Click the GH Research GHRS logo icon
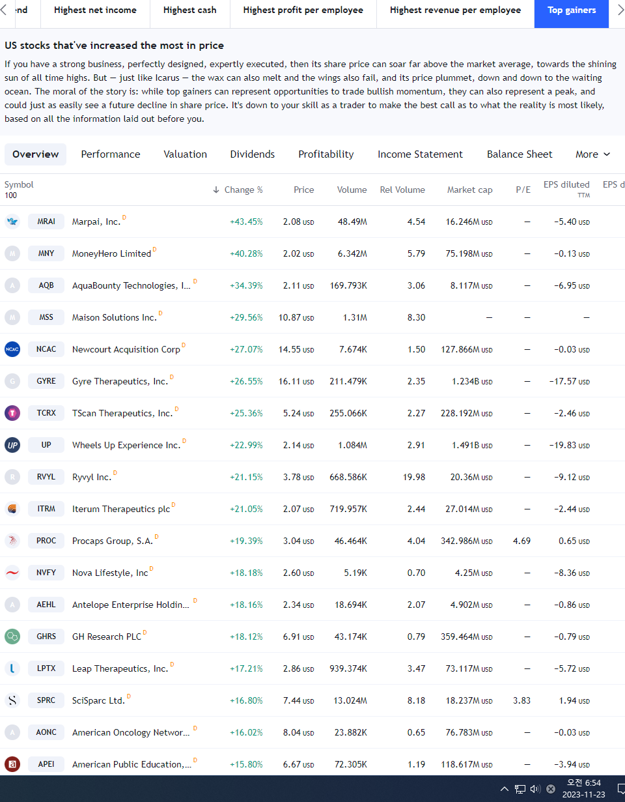 click(12, 637)
